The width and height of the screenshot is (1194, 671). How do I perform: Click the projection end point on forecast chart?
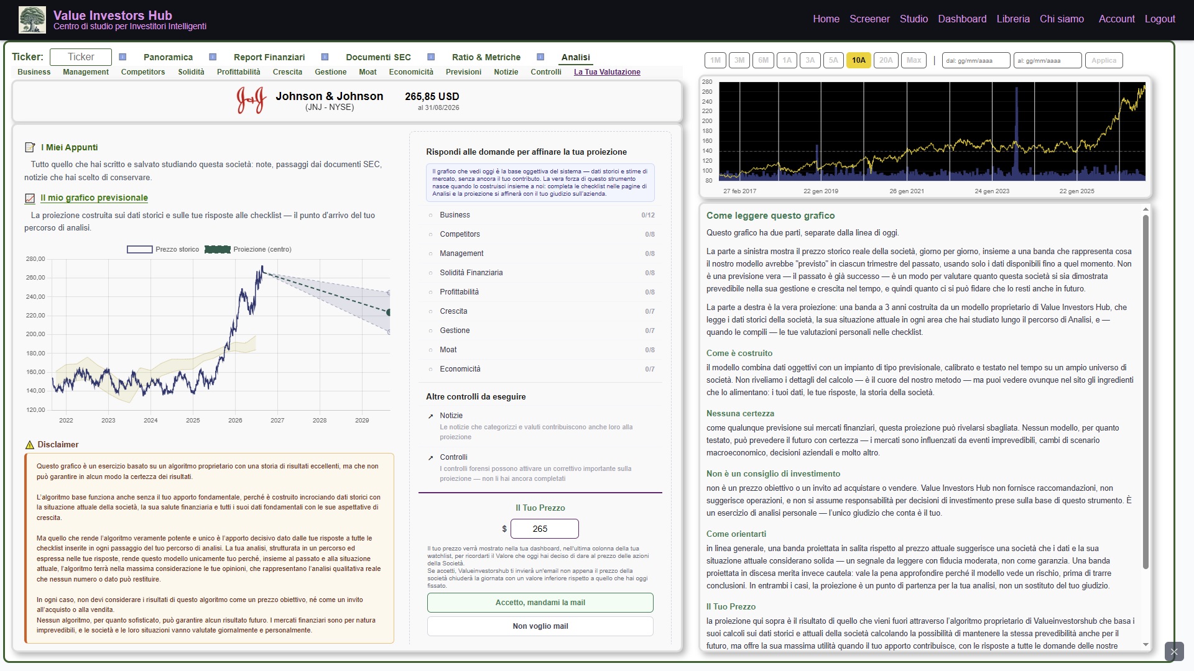click(389, 313)
